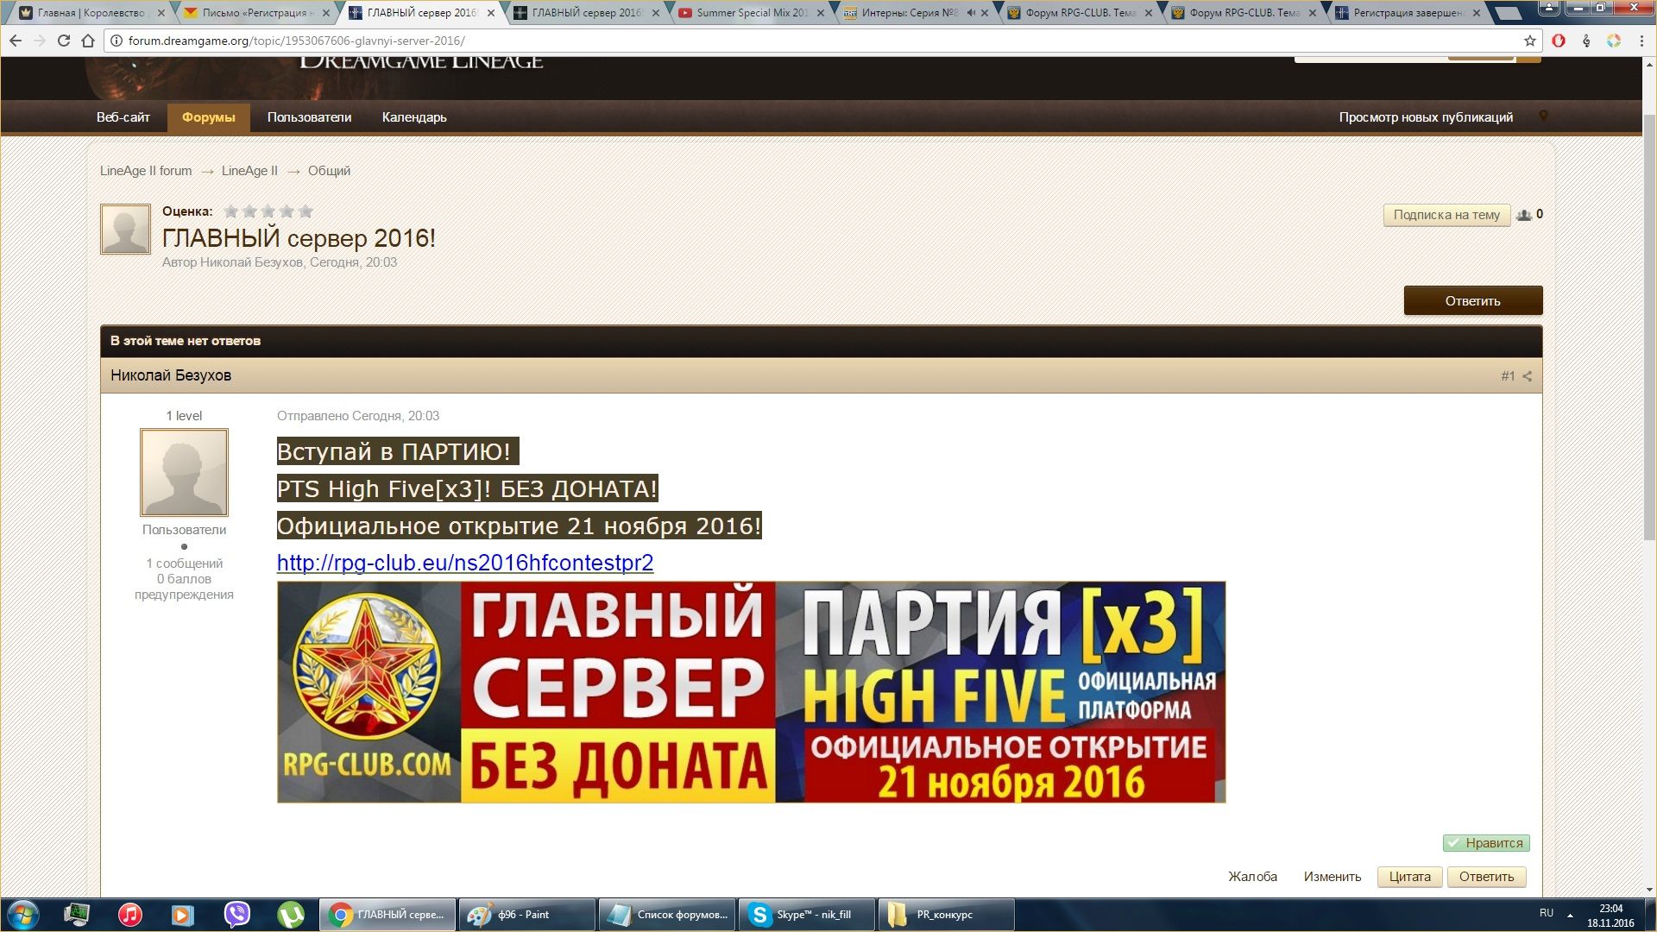Click Изменить edit link

(1333, 877)
